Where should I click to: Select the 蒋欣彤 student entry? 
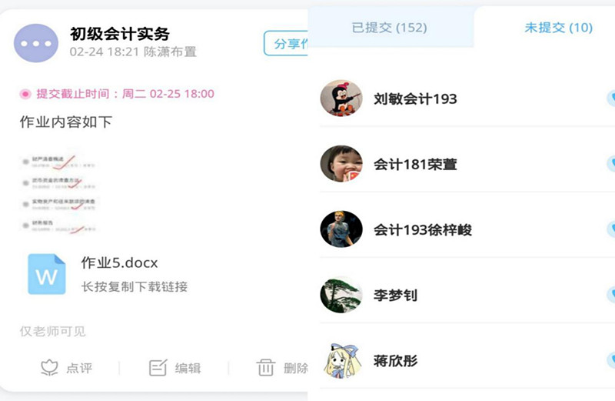point(467,360)
